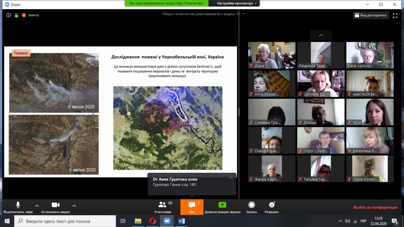Select Татьяна Гар... video thumbnail
Screen dimensions: 404x227
(321, 169)
